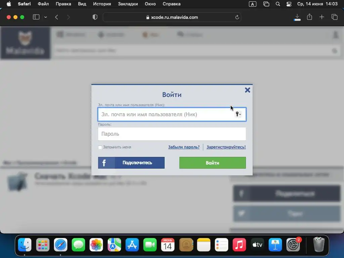Connect with the Facebook Подключитесь button
Screen dimensions: 344x258
click(131, 163)
